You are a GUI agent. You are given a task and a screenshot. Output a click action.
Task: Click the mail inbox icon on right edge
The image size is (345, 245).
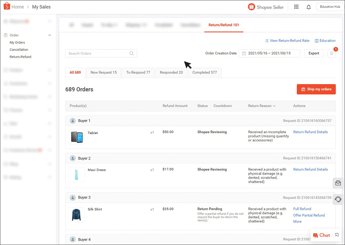point(338,183)
